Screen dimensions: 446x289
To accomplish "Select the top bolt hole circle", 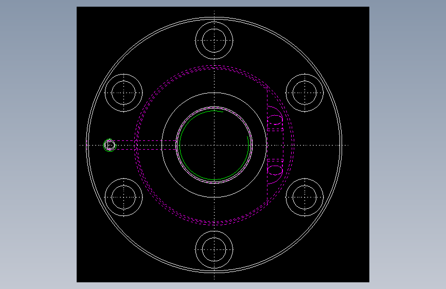I will [214, 41].
